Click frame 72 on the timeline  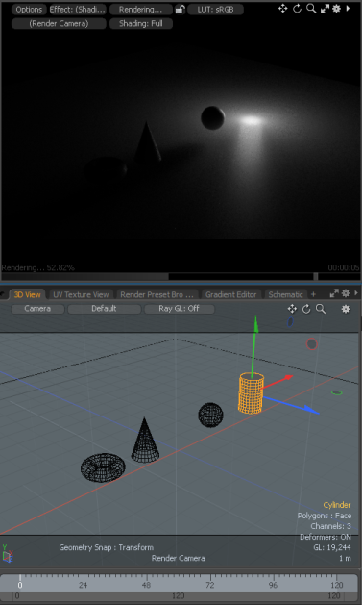pyautogui.click(x=209, y=585)
